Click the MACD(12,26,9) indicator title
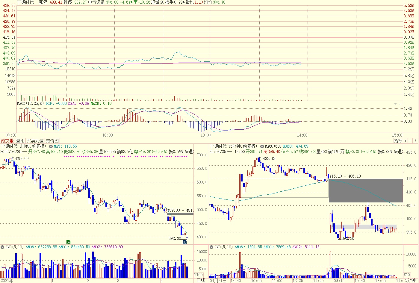Viewport: 419px width, 283px height. pos(30,103)
